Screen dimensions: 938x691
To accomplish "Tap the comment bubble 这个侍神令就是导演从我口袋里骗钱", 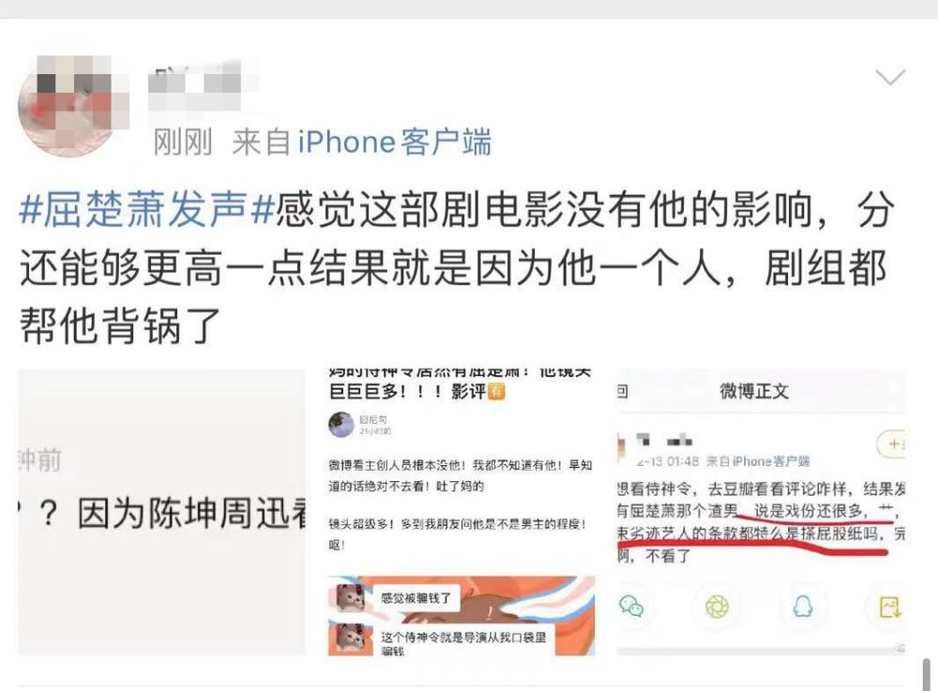I will pyautogui.click(x=463, y=642).
